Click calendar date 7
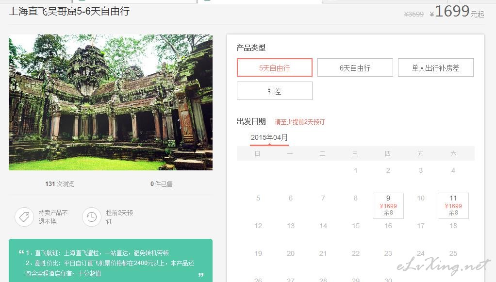Viewport: 496px width, 282px height. point(323,198)
